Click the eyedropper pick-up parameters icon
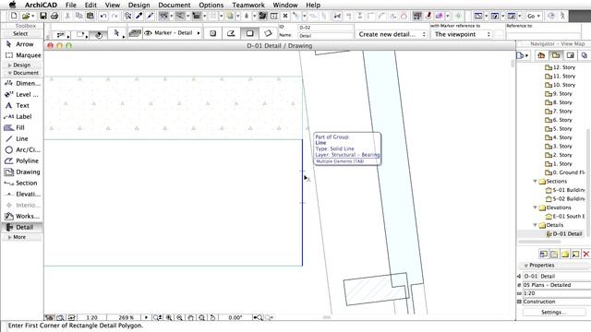 point(139,16)
